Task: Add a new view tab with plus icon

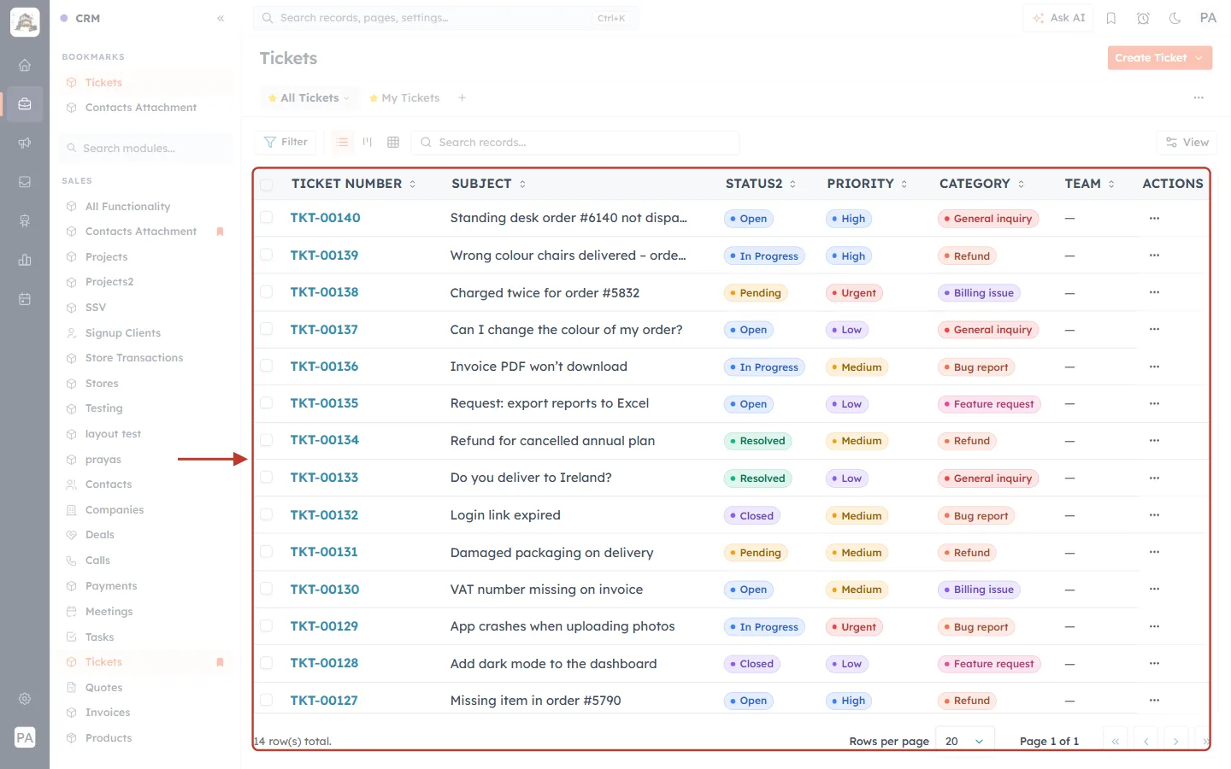Action: (462, 98)
